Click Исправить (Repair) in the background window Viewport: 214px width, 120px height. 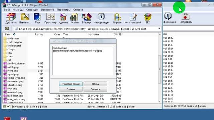coord(186,18)
